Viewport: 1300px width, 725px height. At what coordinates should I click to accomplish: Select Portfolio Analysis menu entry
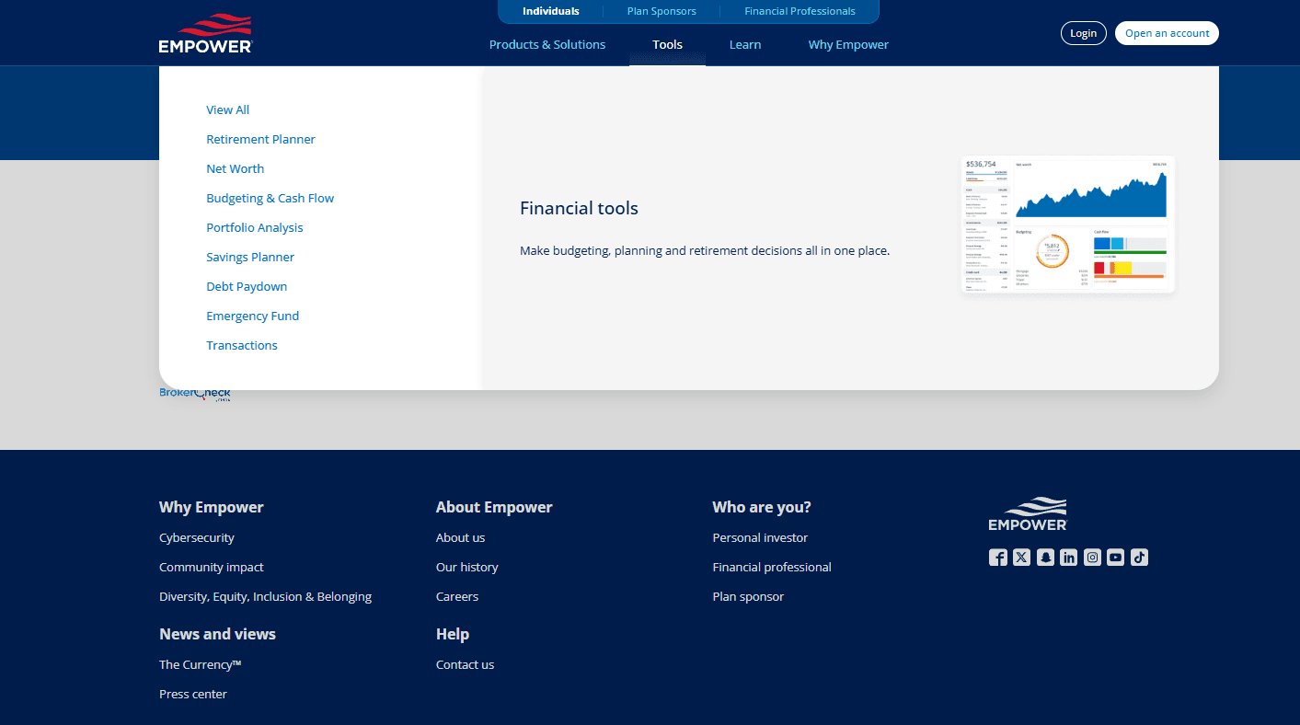coord(255,227)
